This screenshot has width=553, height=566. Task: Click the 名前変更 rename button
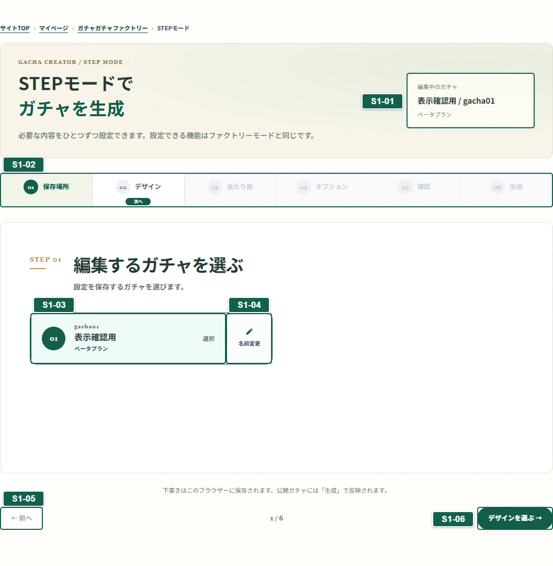pyautogui.click(x=249, y=339)
